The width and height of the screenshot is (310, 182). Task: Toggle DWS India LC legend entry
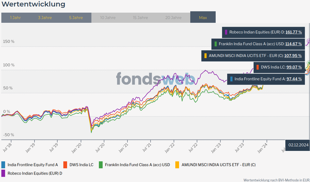pos(82,165)
